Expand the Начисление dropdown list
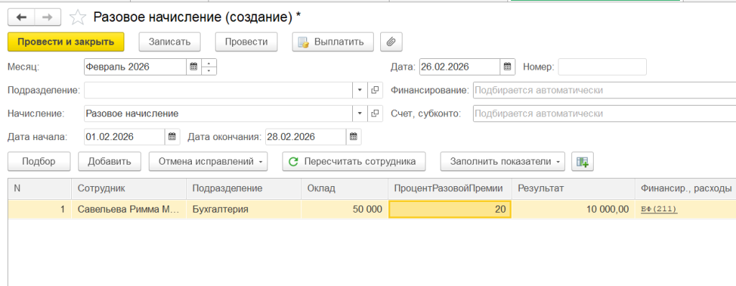This screenshot has height=286, width=736. (360, 114)
